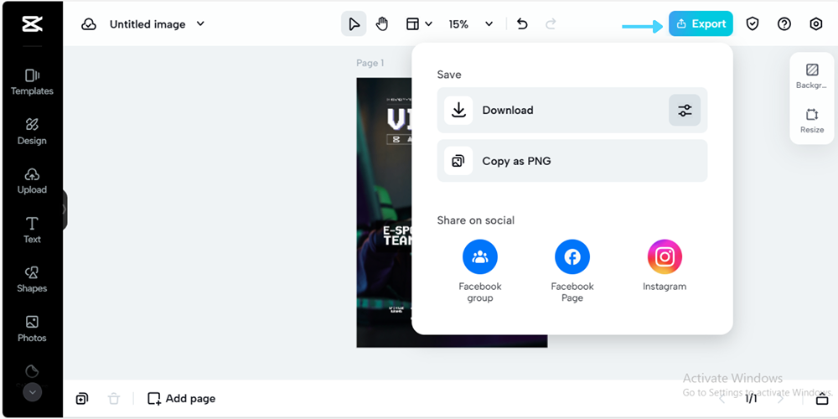Open the settings hexagon icon

[815, 24]
